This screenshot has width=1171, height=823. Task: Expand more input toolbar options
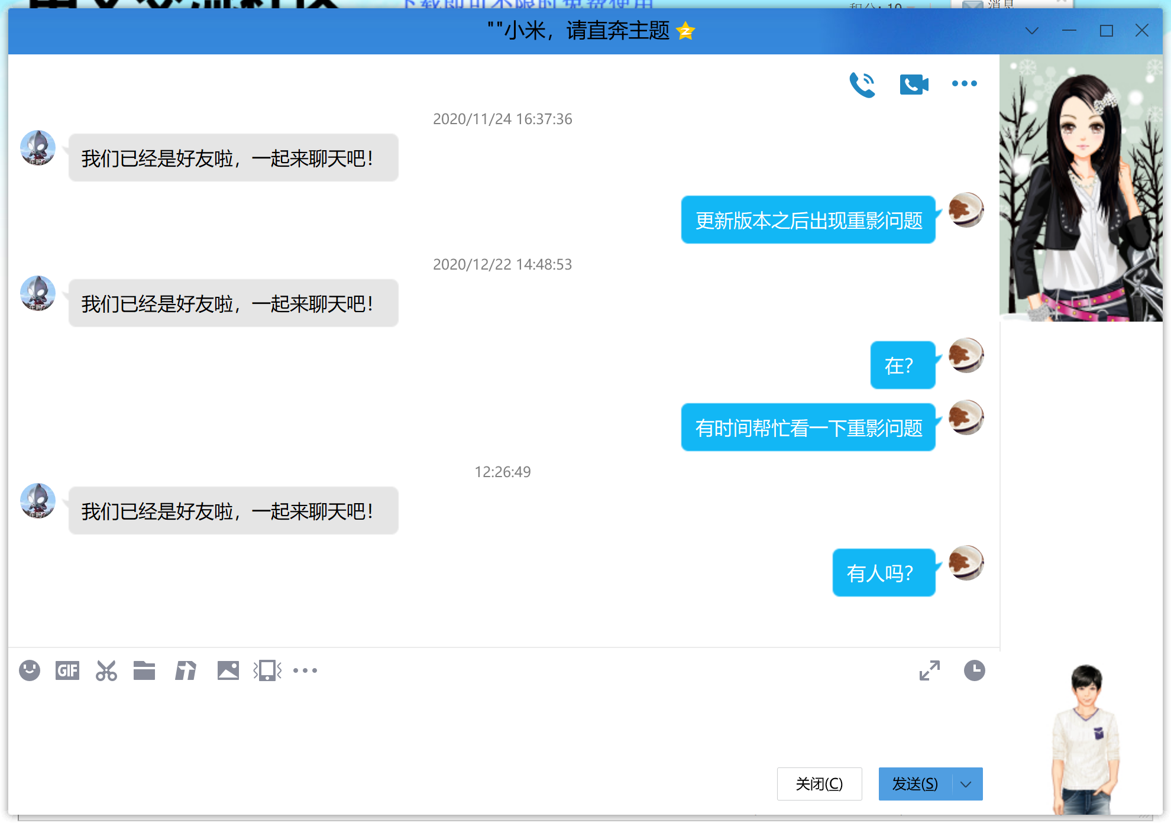click(305, 670)
